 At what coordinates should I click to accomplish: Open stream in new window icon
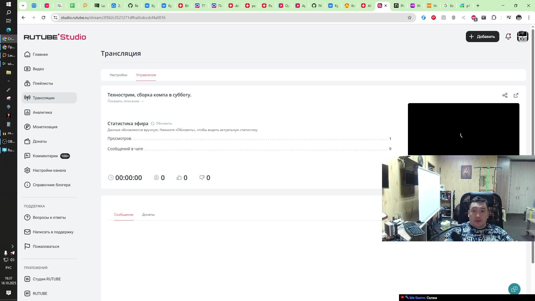click(x=516, y=95)
